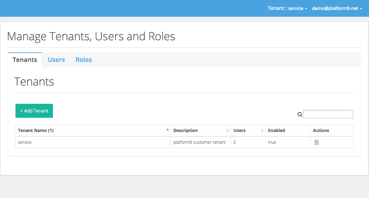
Task: Click the search magnifier icon
Action: coord(300,114)
